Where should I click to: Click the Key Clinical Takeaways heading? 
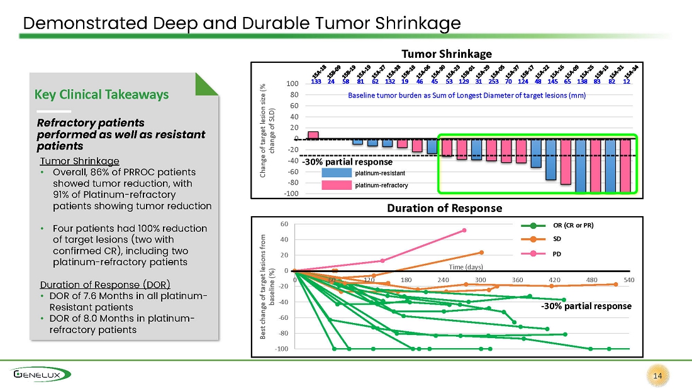[x=101, y=94]
